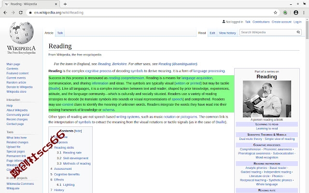Open the green extension icon in toolbar
This screenshot has height=193, width=309.
coord(285,13)
